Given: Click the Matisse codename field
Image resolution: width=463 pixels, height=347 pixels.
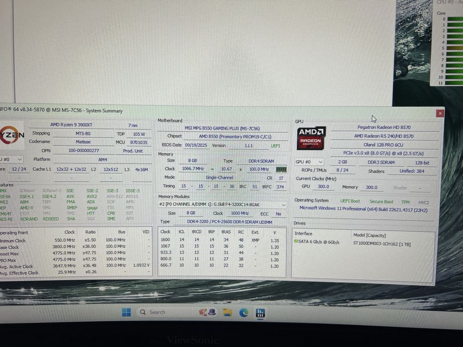Looking at the screenshot, I should [x=83, y=142].
